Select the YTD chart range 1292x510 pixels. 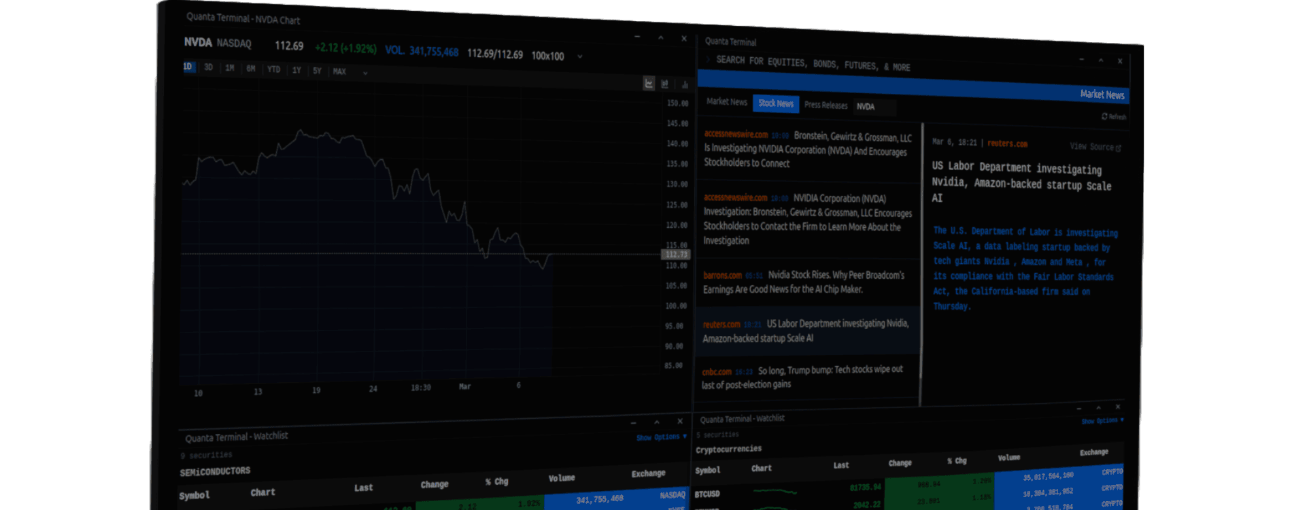click(274, 69)
